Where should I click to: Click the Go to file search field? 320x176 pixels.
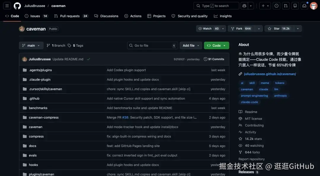point(153,46)
